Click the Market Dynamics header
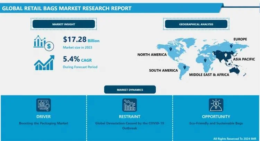 point(130,90)
